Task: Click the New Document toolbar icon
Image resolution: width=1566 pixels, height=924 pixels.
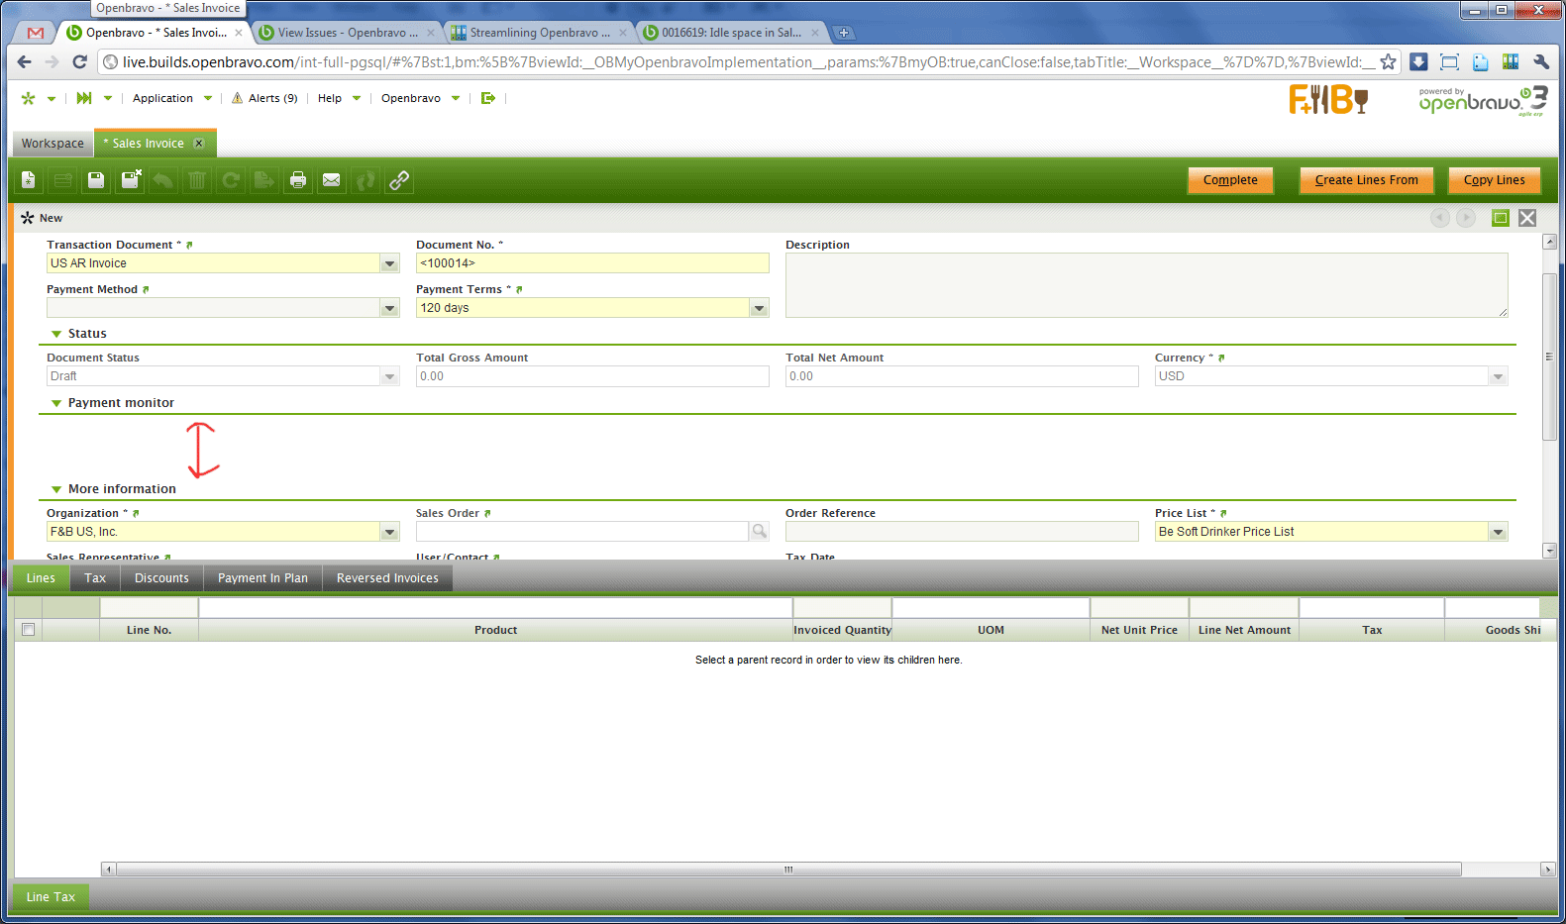Action: (x=29, y=180)
